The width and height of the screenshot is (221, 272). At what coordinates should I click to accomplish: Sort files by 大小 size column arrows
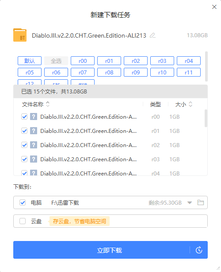point(191,104)
